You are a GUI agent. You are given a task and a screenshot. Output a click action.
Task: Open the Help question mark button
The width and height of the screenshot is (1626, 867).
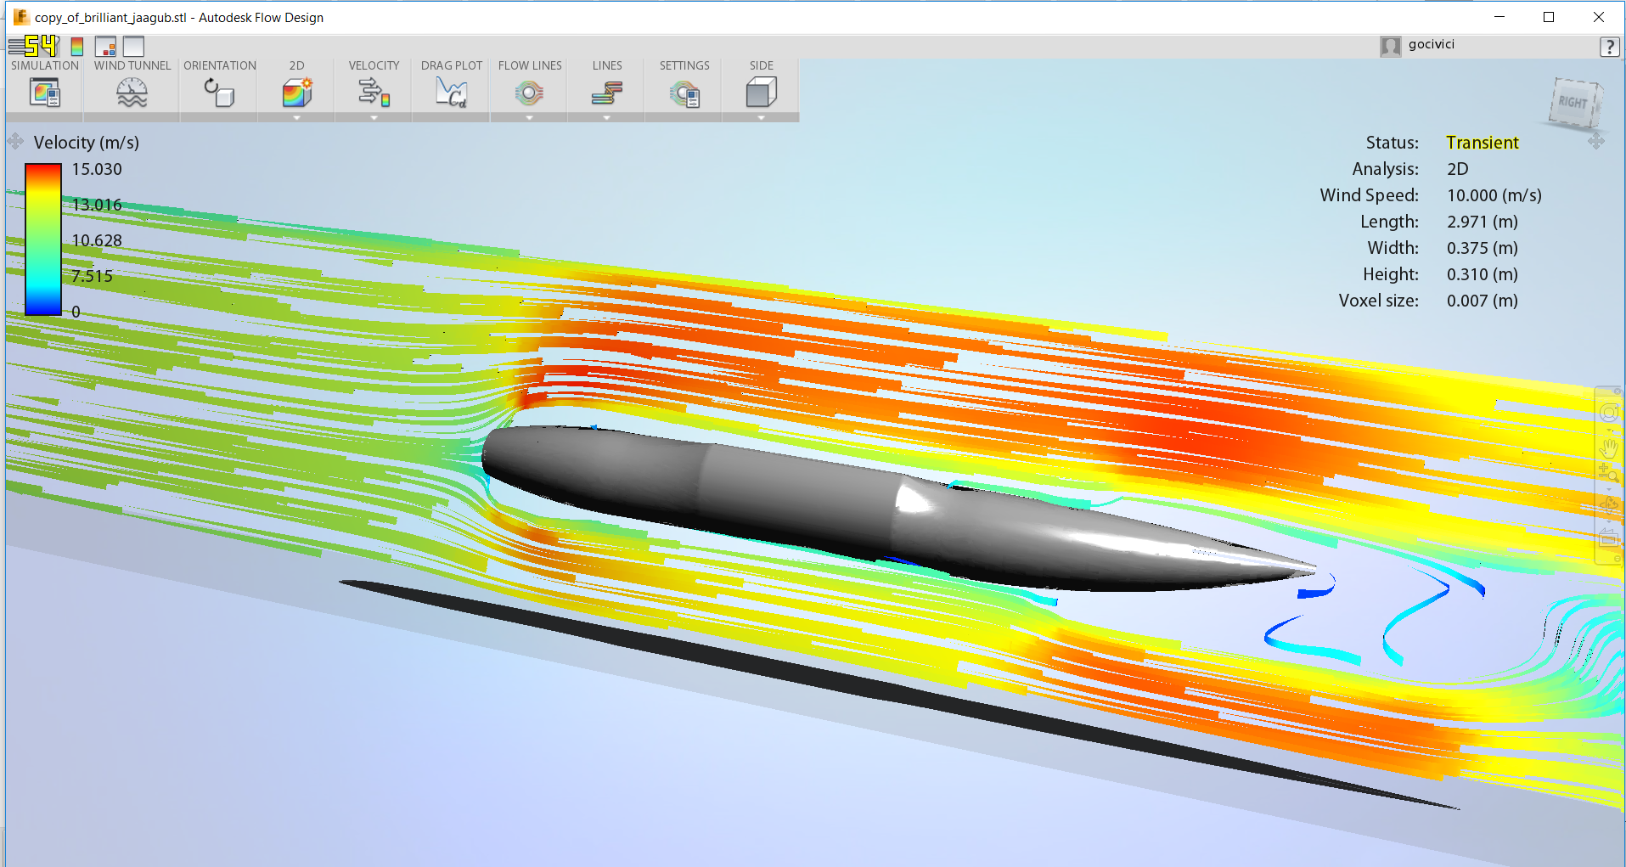(1610, 46)
